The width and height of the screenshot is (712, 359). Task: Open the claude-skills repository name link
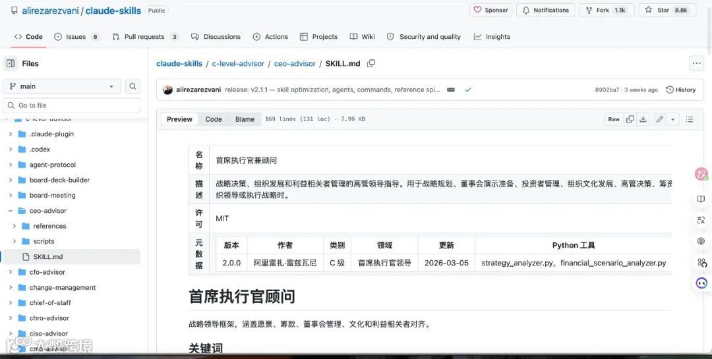[x=113, y=11]
